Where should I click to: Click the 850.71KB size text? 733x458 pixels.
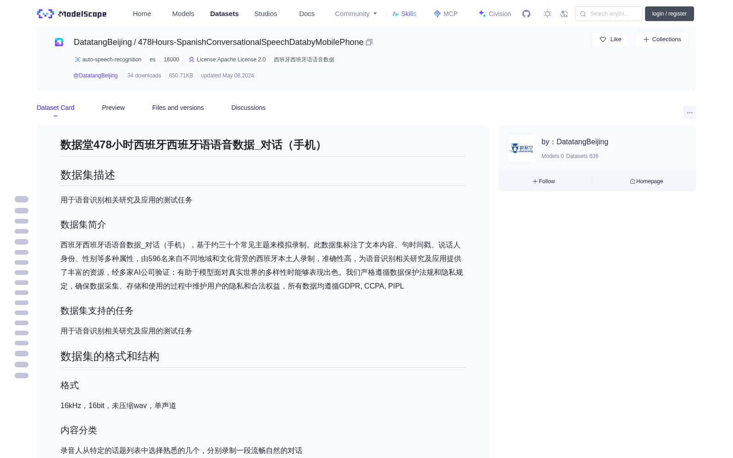click(181, 76)
